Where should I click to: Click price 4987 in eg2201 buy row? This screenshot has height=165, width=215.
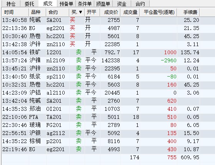pos(114,28)
